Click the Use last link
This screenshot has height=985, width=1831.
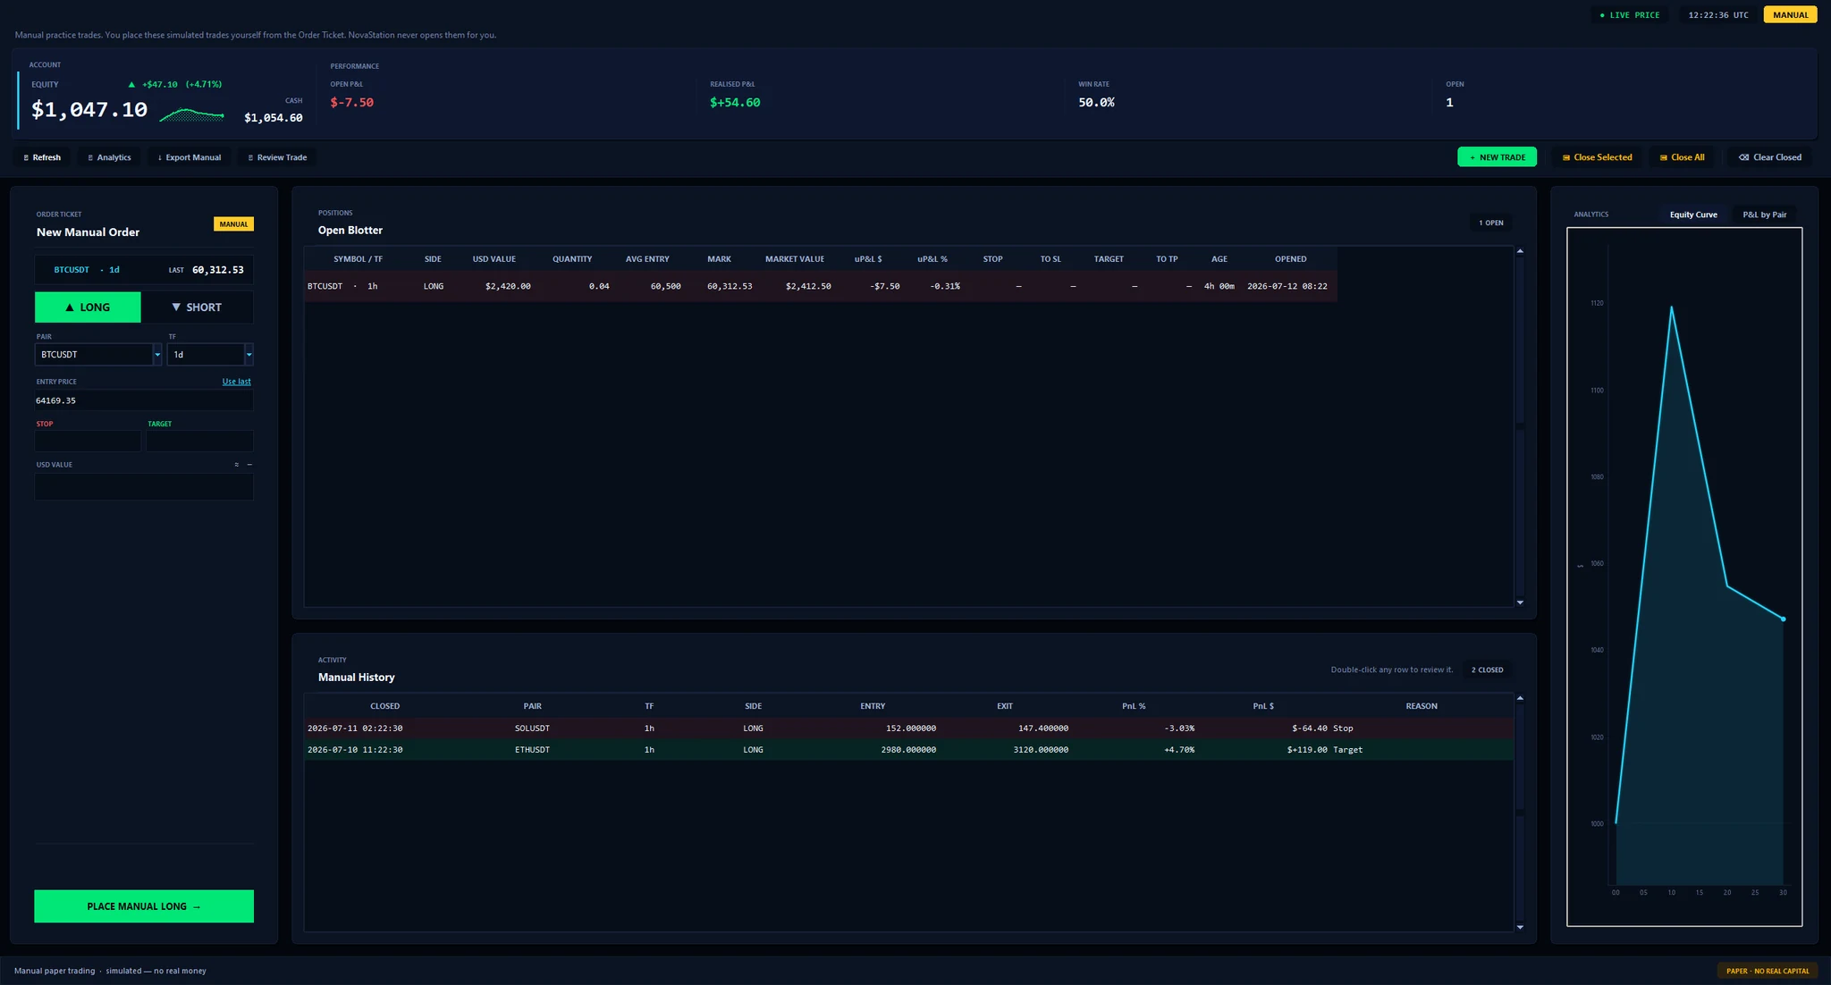point(236,382)
